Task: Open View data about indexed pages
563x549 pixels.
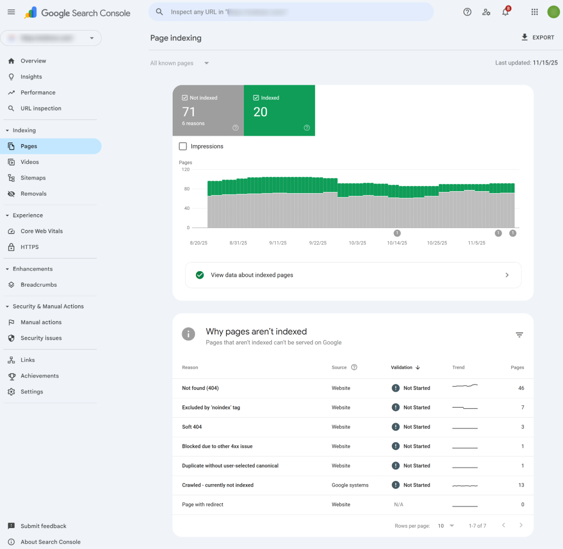Action: [353, 275]
